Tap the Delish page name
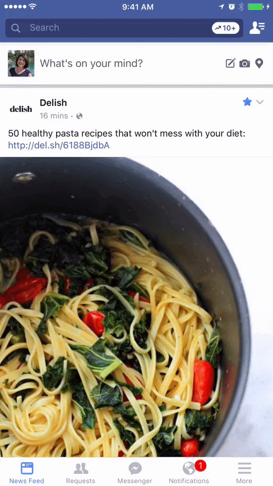This screenshot has height=486, width=273. pyautogui.click(x=53, y=103)
